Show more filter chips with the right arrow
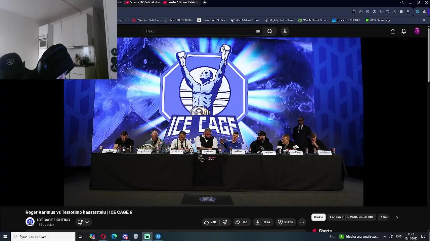Image resolution: width=430 pixels, height=241 pixels. coord(397,218)
